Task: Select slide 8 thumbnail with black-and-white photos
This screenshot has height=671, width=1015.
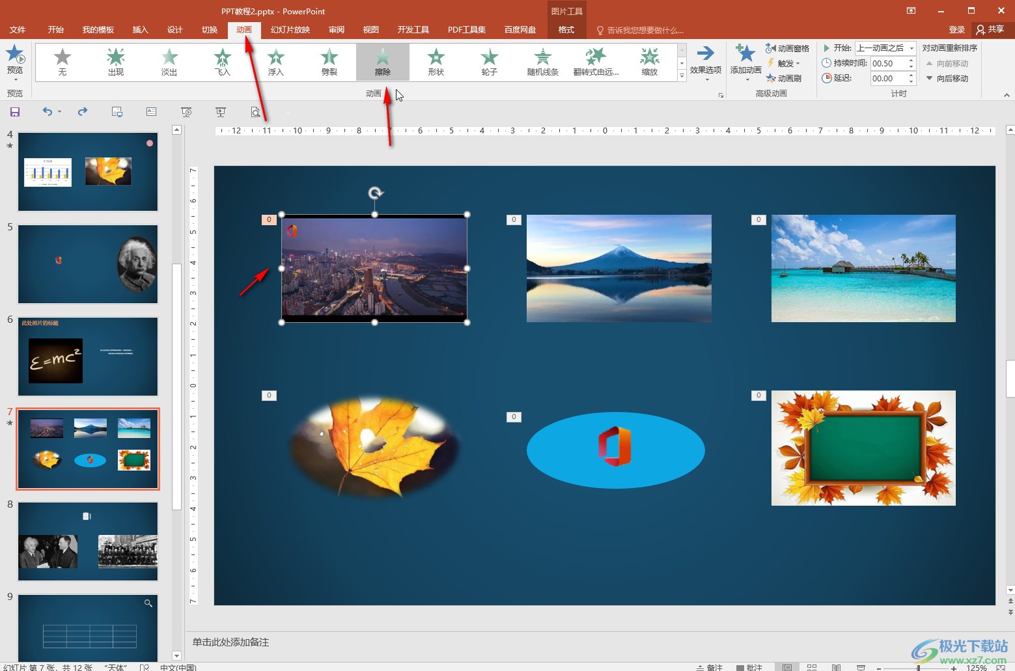Action: pyautogui.click(x=88, y=541)
